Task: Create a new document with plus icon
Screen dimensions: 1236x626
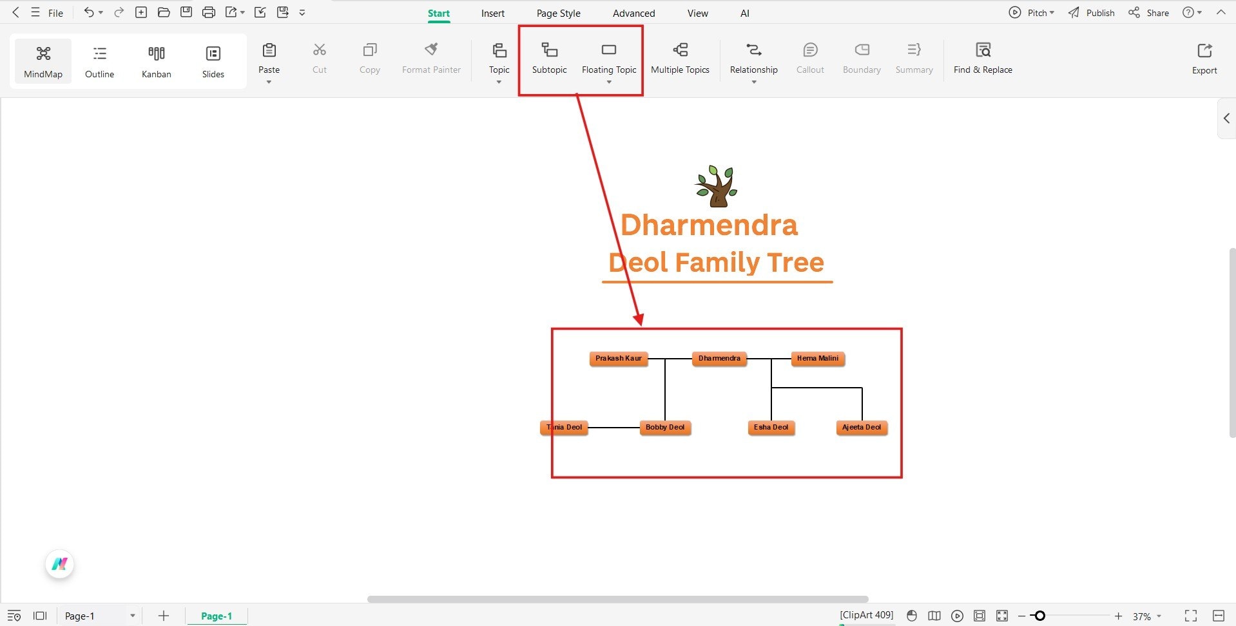Action: pos(141,12)
